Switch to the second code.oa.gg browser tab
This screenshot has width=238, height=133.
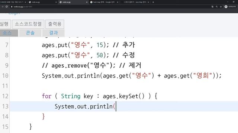point(42,2)
